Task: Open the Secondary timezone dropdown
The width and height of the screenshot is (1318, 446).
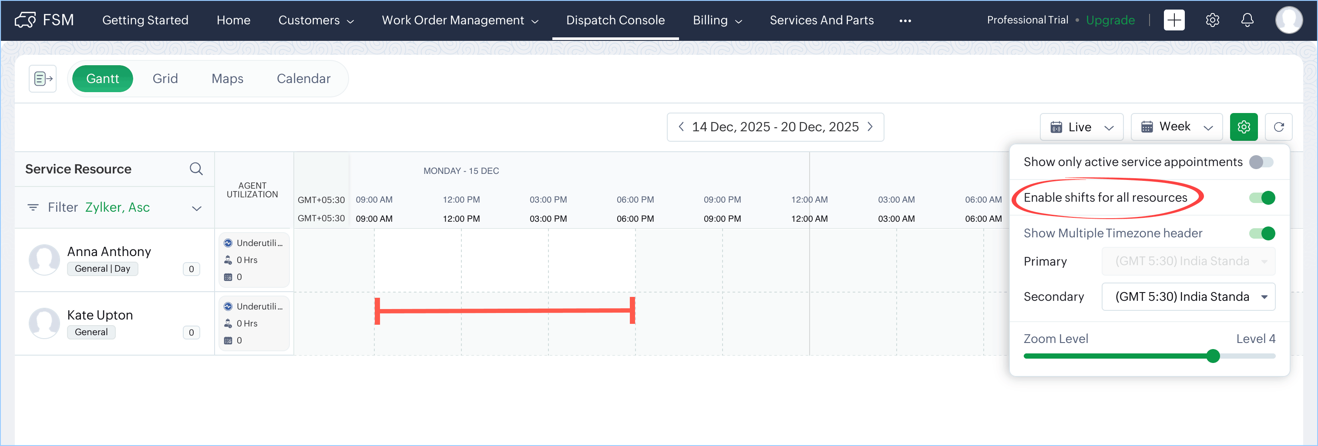Action: 1187,297
